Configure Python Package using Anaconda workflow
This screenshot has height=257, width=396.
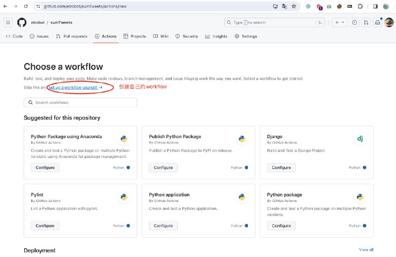click(x=45, y=167)
